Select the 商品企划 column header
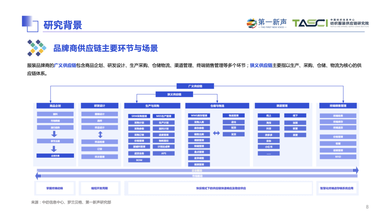 click(55, 106)
